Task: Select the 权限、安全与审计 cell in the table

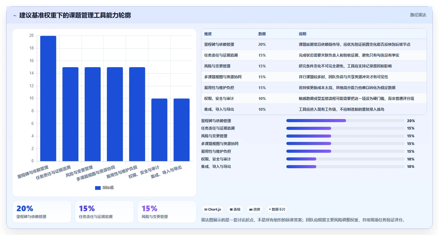Action: click(228, 98)
